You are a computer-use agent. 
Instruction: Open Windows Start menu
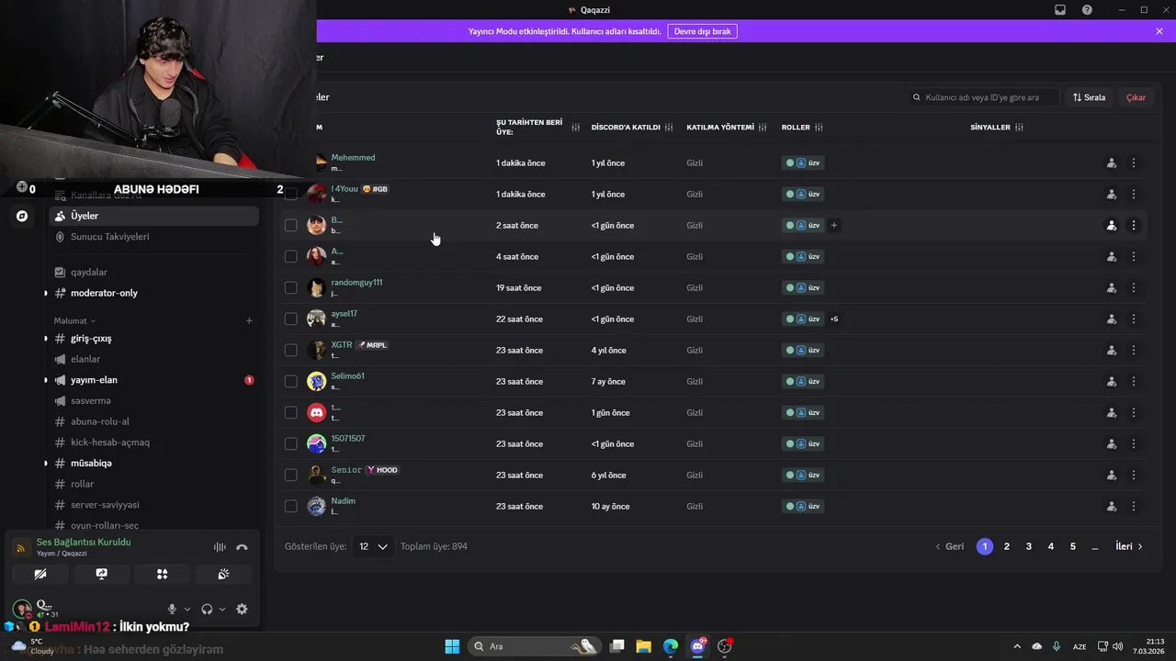(x=452, y=646)
